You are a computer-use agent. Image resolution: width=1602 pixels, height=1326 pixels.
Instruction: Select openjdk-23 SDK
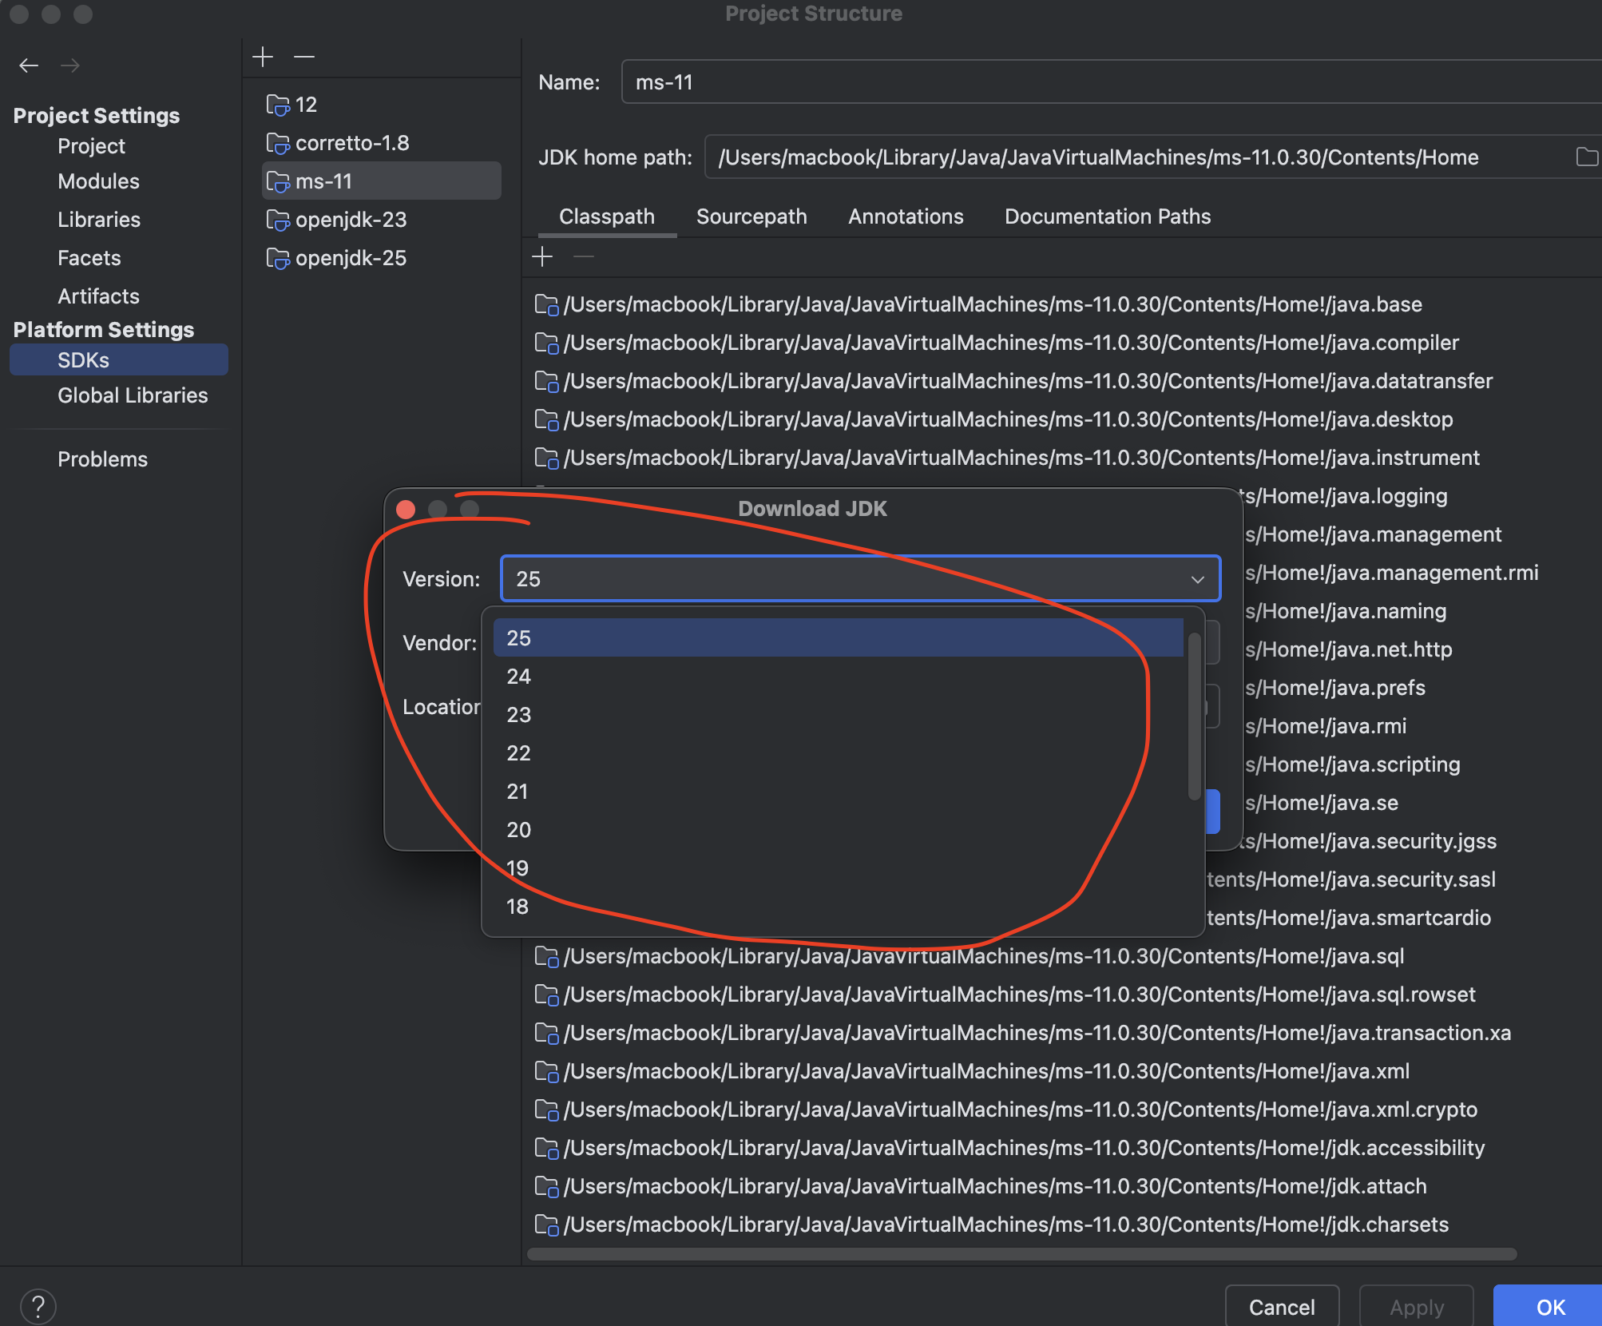click(x=382, y=220)
